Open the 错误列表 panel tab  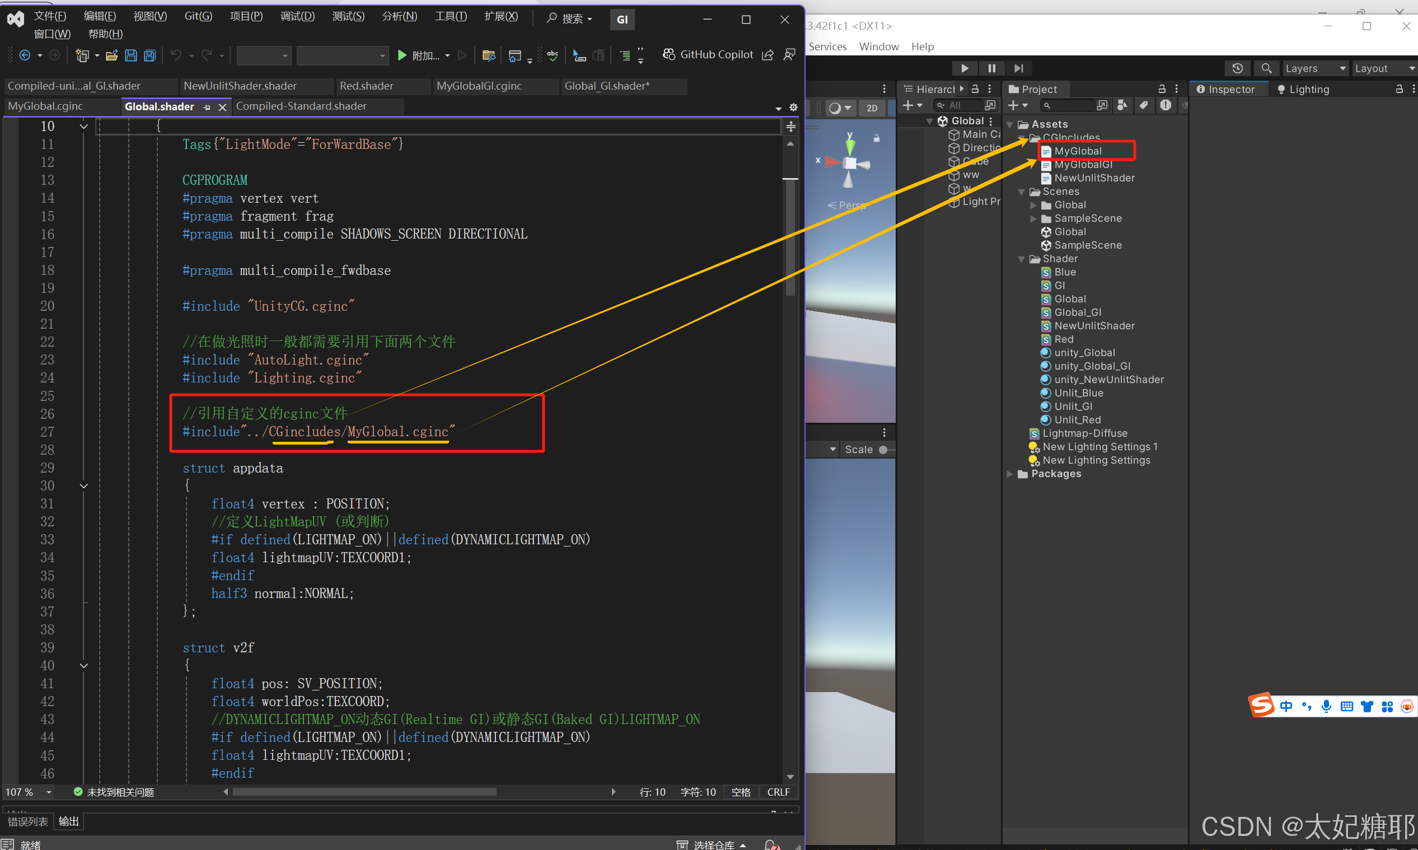[27, 821]
